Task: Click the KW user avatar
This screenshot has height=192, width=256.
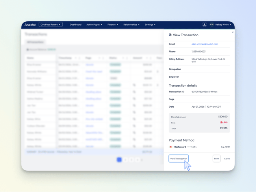Action: (x=211, y=24)
